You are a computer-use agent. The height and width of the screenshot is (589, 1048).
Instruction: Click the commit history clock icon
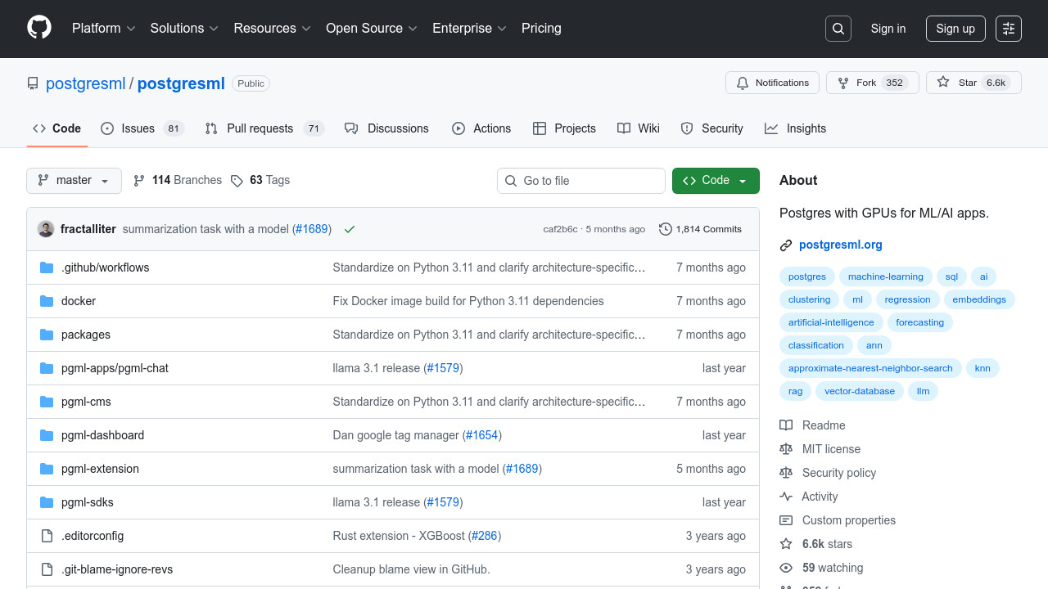pyautogui.click(x=665, y=229)
